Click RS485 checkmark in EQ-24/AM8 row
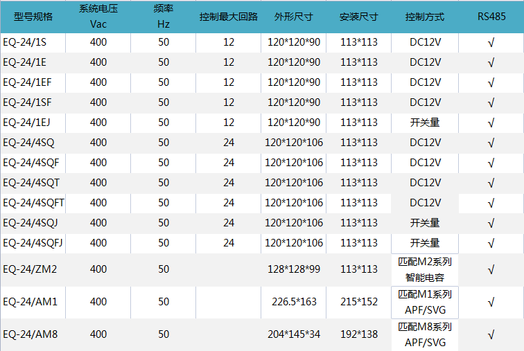Image resolution: width=524 pixels, height=351 pixels. tap(491, 334)
